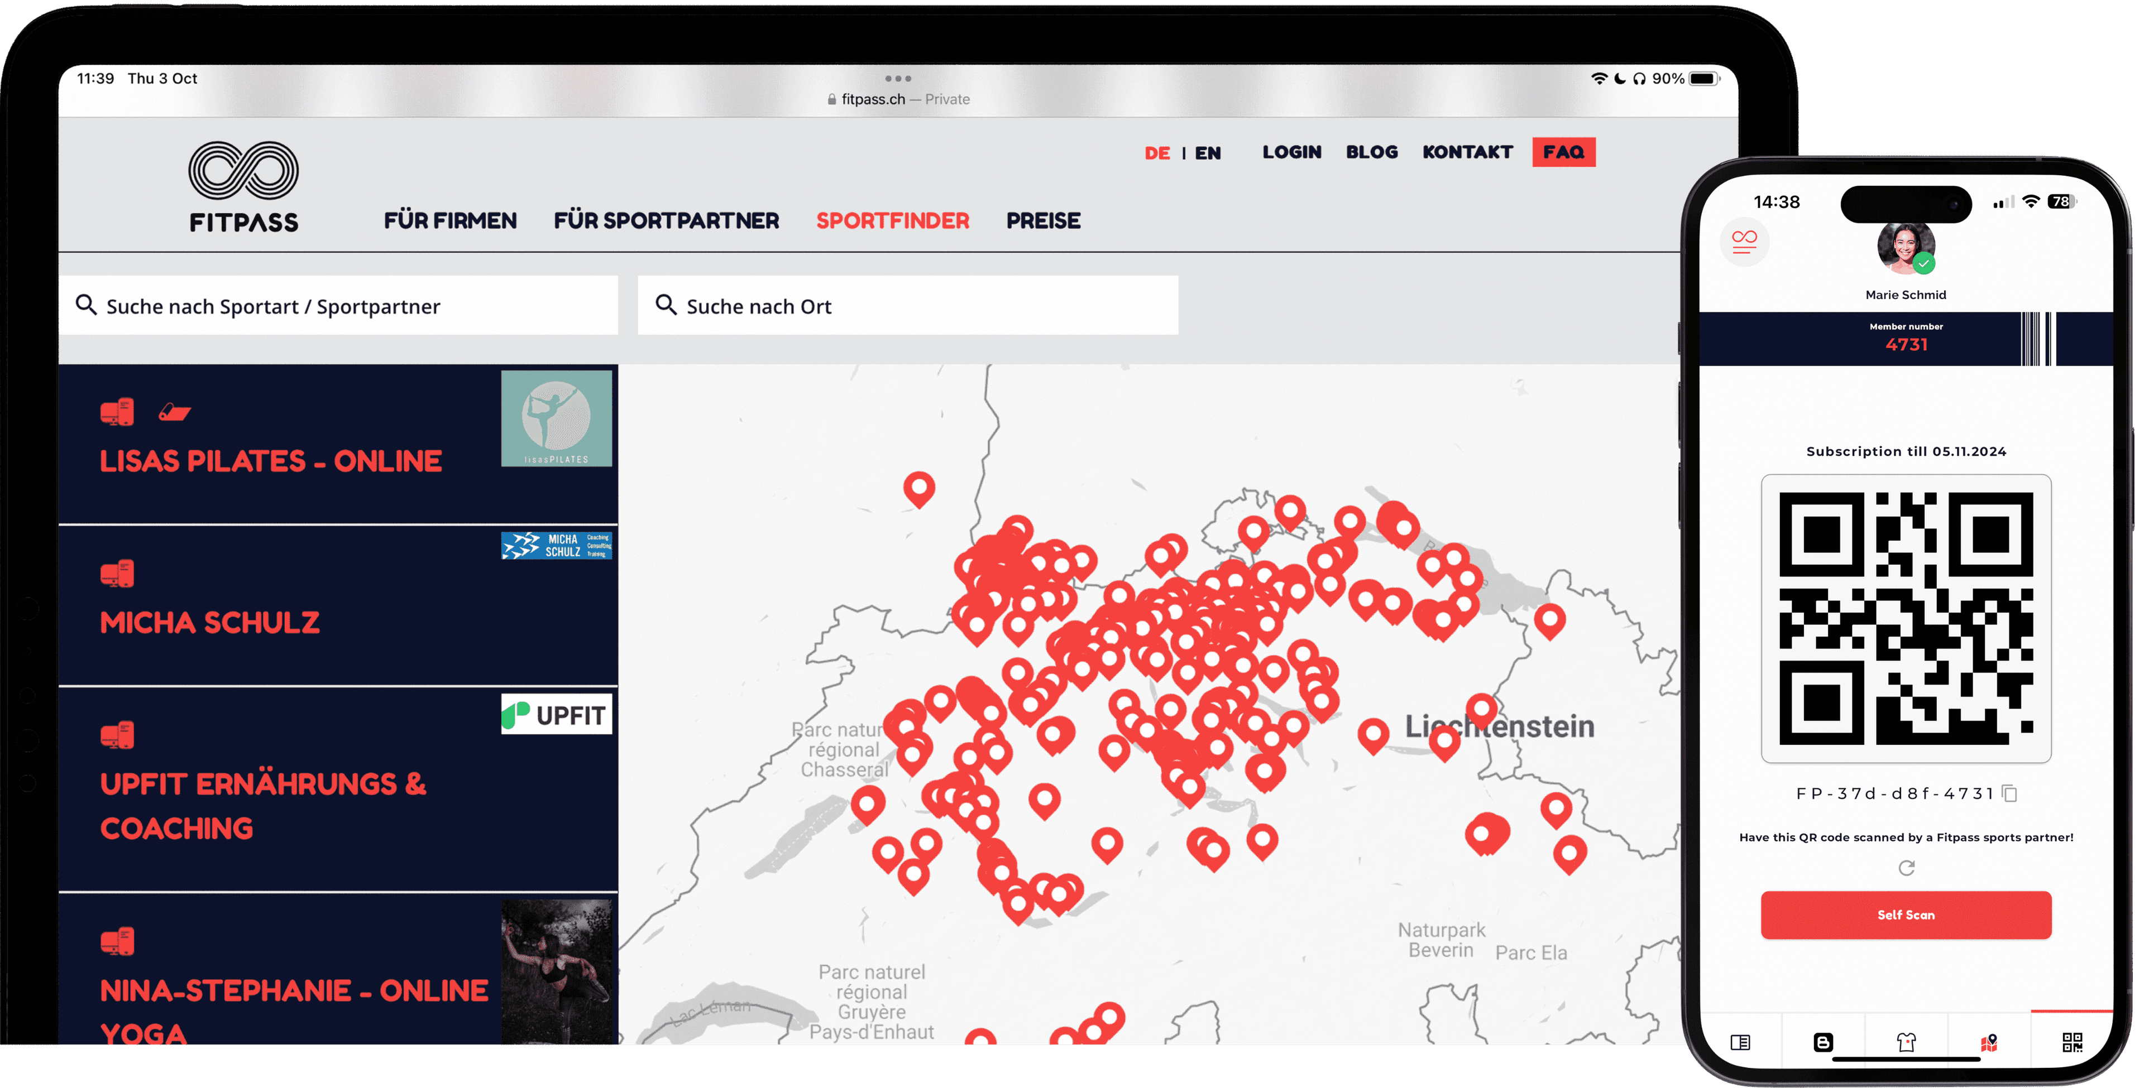Click the magnifier in the Sportart search field

86,305
